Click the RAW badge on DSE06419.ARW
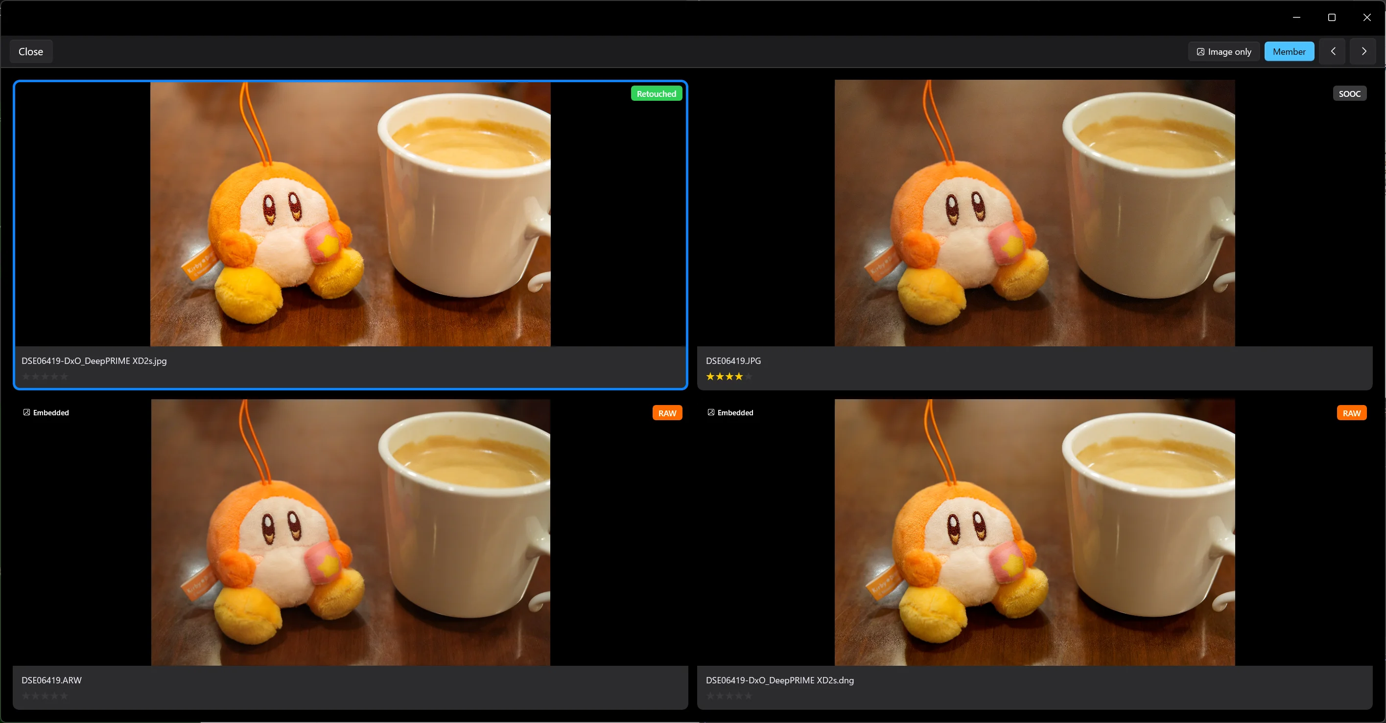 click(667, 413)
